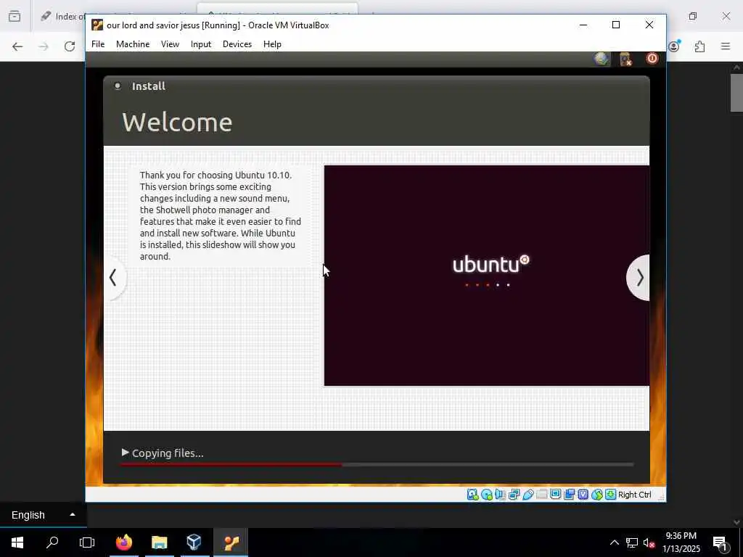Viewport: 743px width, 557px height.
Task: Open the Devices menu
Action: [237, 44]
